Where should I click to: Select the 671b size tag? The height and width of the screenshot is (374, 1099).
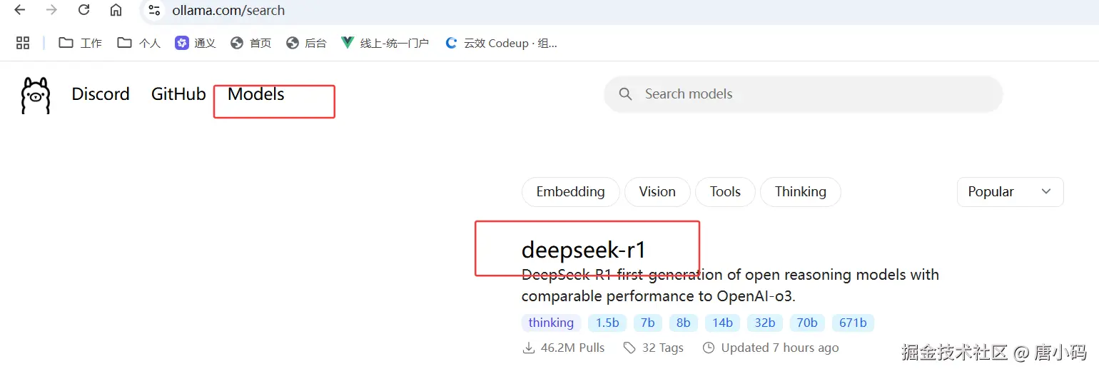[x=853, y=323]
